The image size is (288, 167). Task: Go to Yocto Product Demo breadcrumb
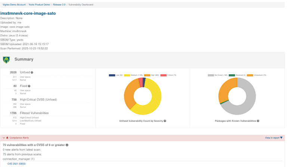[x=40, y=5]
